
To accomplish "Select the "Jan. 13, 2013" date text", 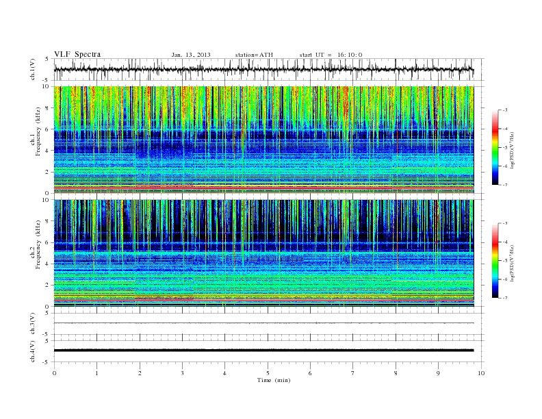I will point(191,55).
